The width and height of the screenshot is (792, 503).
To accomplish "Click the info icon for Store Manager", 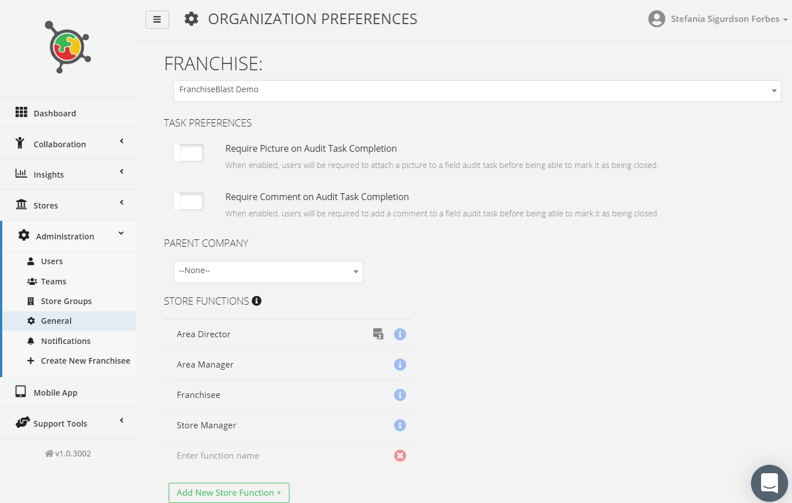I will (x=400, y=425).
